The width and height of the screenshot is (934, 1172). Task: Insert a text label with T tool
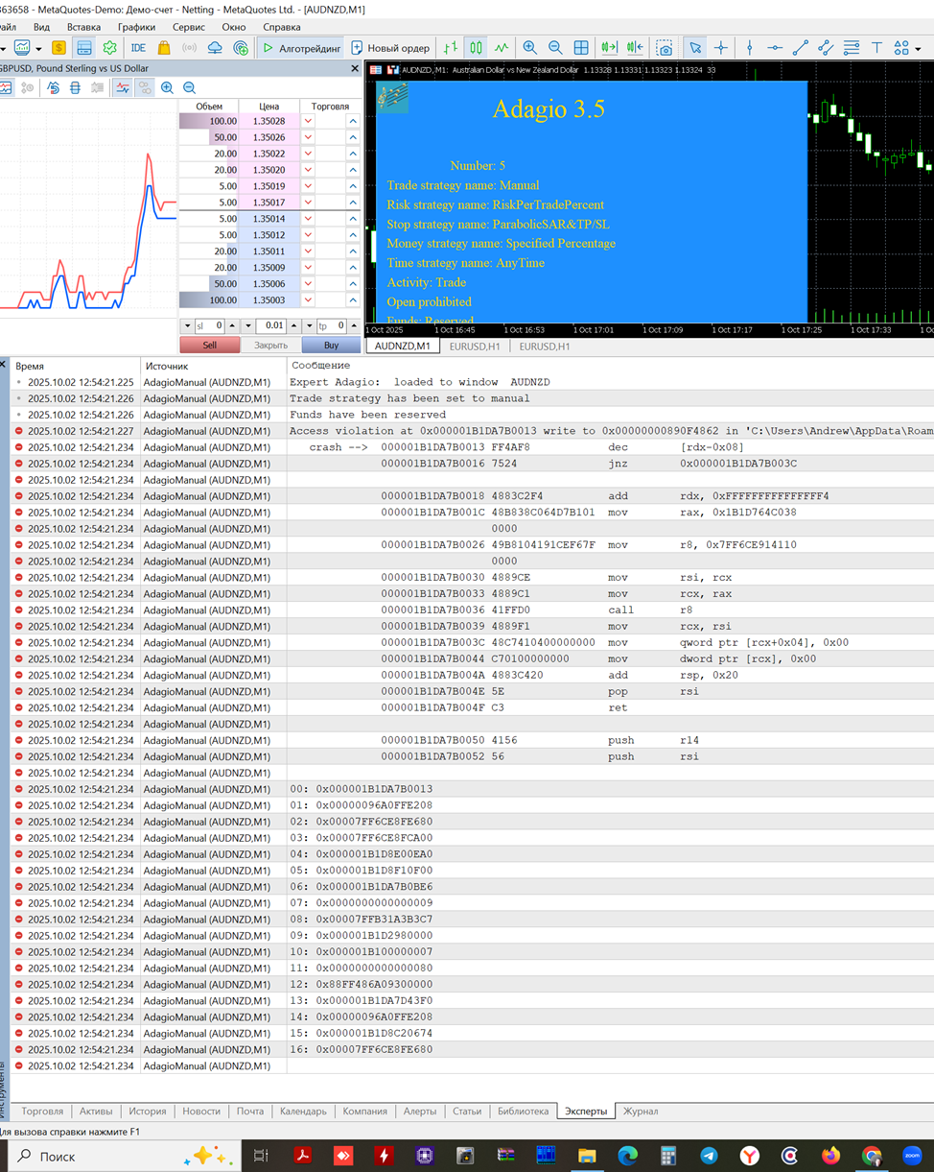[876, 47]
